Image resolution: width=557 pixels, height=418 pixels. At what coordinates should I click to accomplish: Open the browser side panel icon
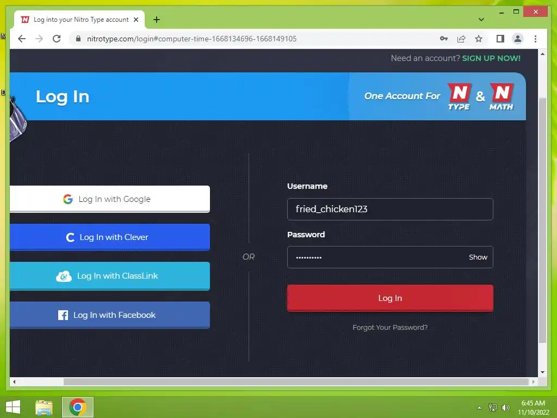(500, 39)
